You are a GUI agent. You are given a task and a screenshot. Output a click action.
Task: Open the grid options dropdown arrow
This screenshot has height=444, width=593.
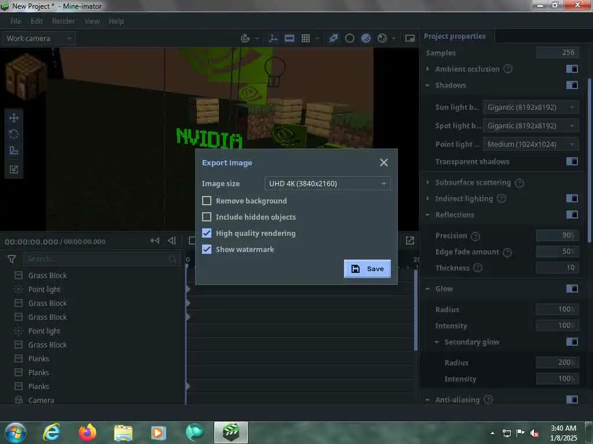tap(317, 38)
